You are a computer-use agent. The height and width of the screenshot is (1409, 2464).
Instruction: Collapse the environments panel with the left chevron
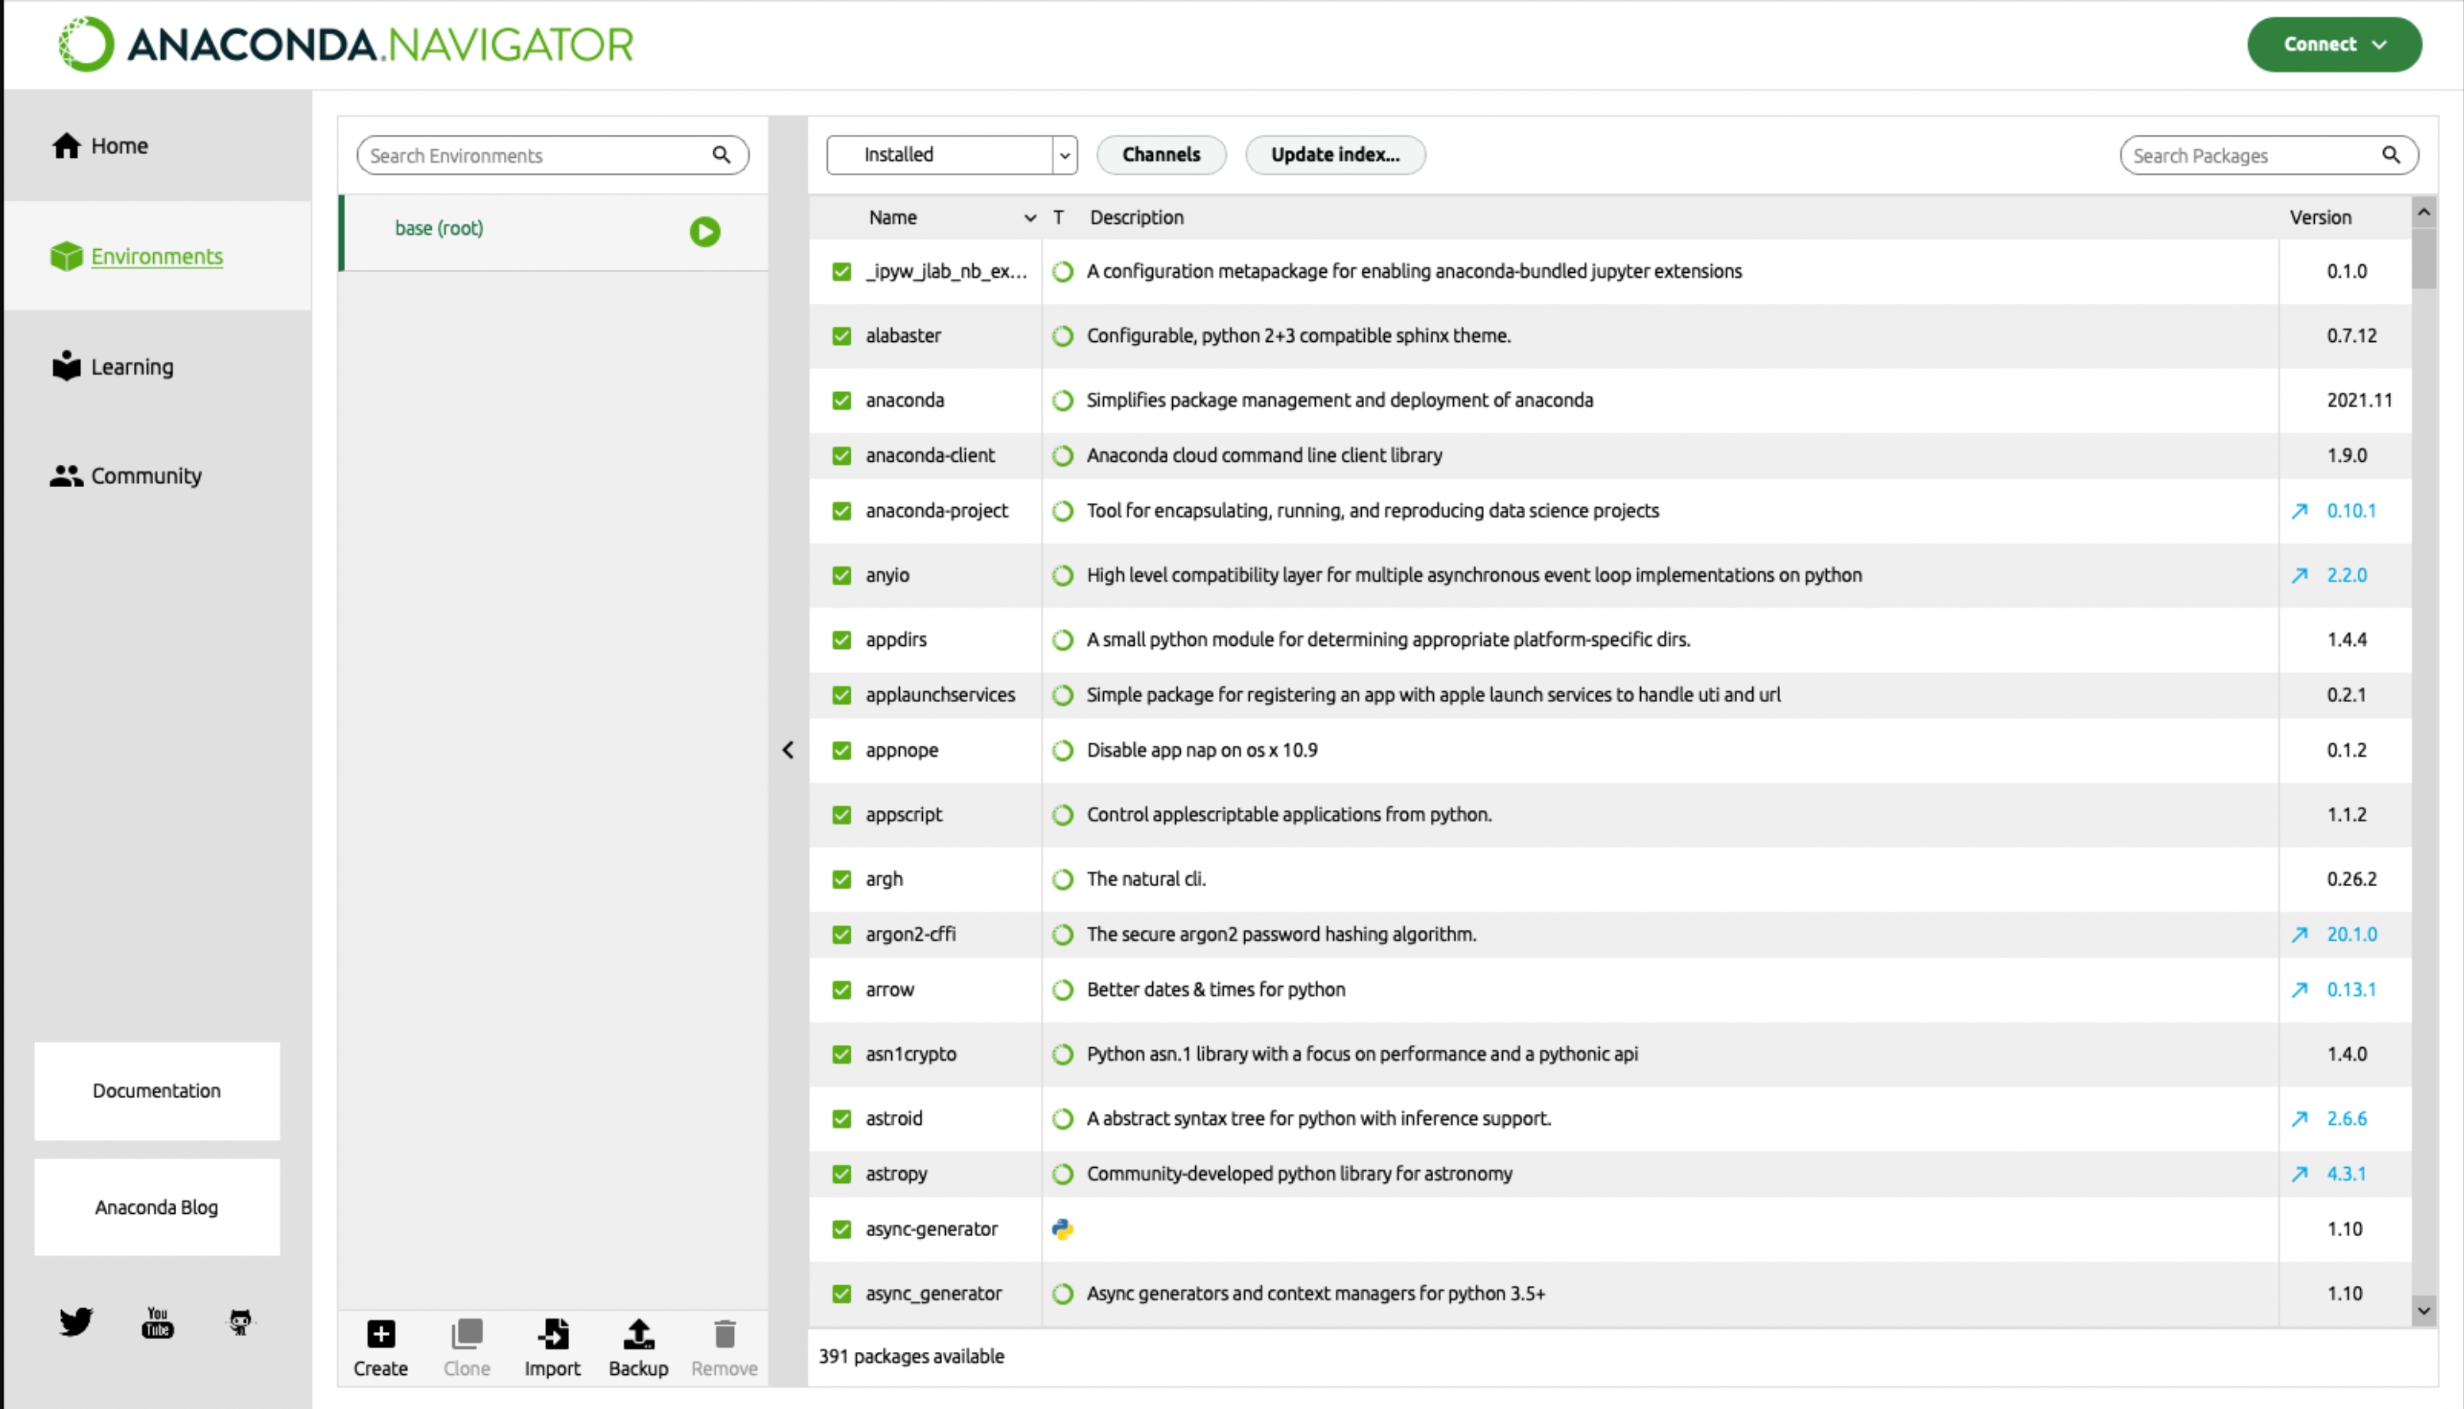pyautogui.click(x=789, y=750)
